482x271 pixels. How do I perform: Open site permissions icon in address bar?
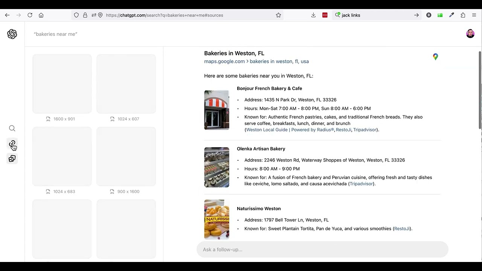[93, 15]
